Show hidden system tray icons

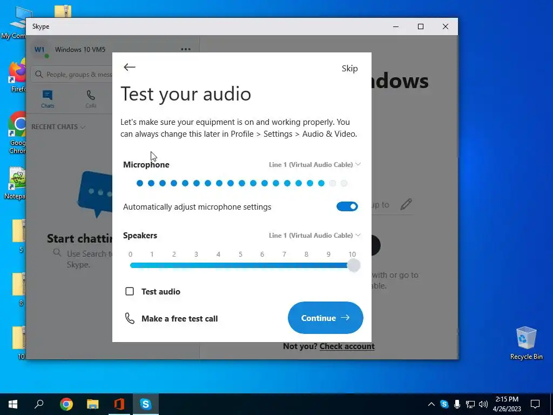(431, 404)
